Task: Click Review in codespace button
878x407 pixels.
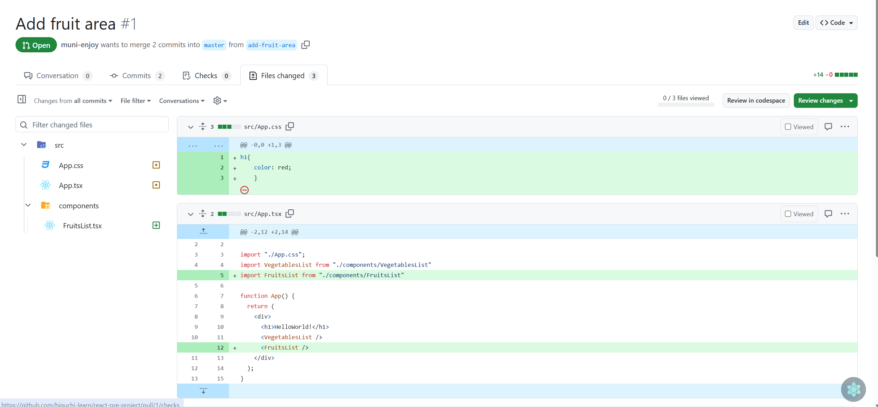Action: tap(756, 101)
